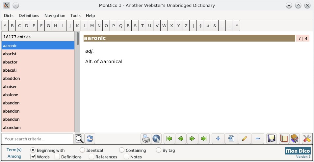Click the globe web lookup icon

[156, 138]
